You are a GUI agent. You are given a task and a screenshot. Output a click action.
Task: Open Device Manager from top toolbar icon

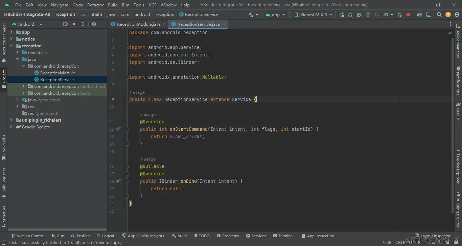click(428, 15)
